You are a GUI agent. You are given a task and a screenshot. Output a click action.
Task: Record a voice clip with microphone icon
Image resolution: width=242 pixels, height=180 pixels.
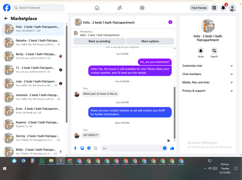click(x=75, y=148)
